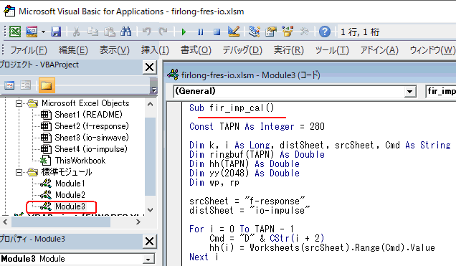
Task: Switch to Microsoft Excel view icon
Action: pos(15,32)
